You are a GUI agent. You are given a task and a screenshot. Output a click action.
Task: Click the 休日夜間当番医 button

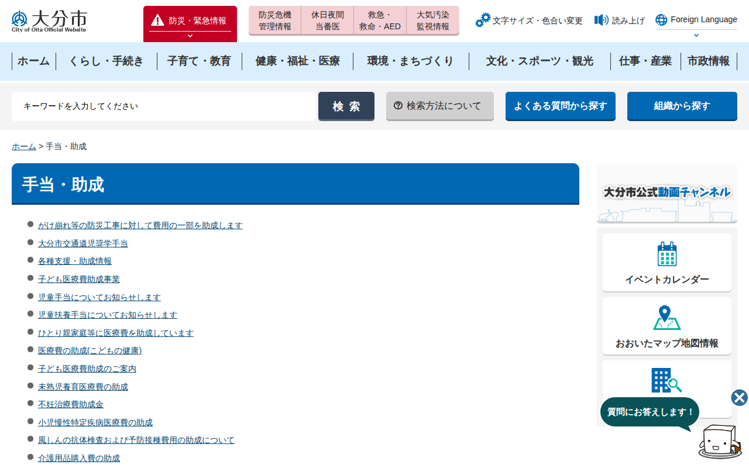pos(328,20)
